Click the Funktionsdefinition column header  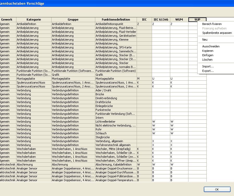[x=116, y=20]
